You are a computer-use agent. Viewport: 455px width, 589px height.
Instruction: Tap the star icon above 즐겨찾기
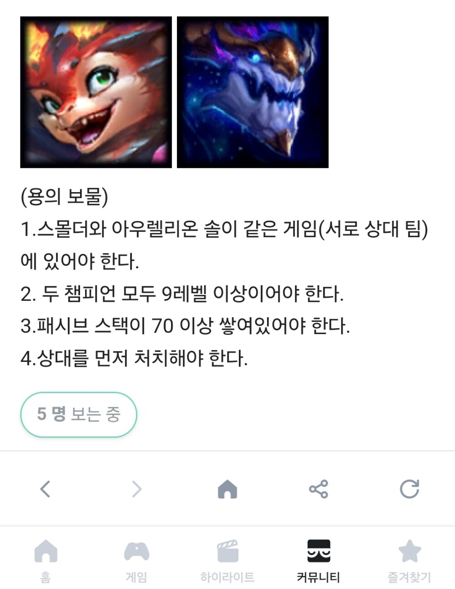click(409, 551)
